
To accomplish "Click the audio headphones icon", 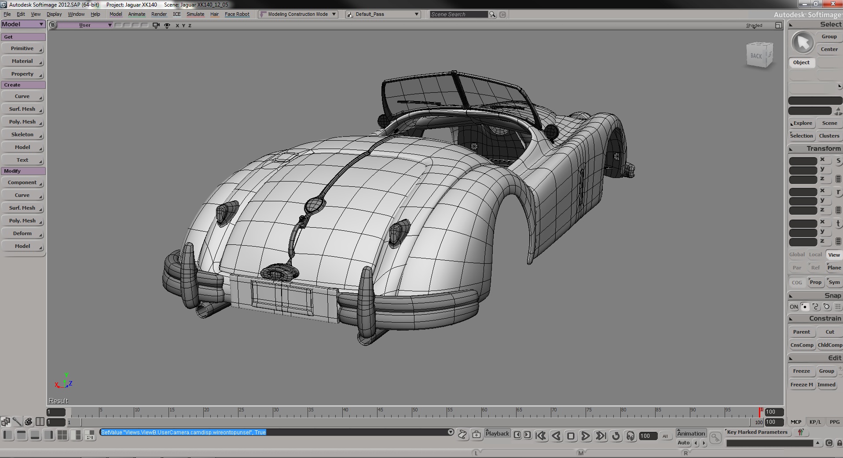I will coord(630,436).
